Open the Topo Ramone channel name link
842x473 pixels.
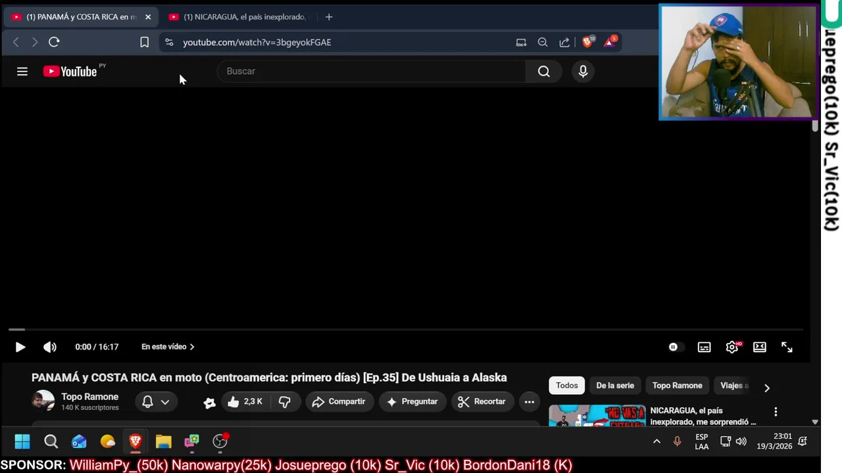tap(89, 397)
